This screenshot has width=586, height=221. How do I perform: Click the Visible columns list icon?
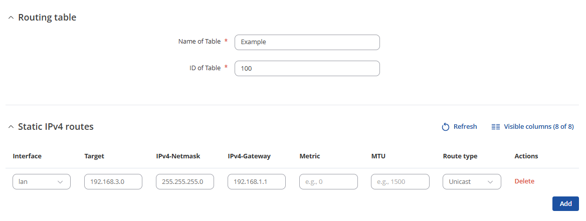click(x=496, y=127)
